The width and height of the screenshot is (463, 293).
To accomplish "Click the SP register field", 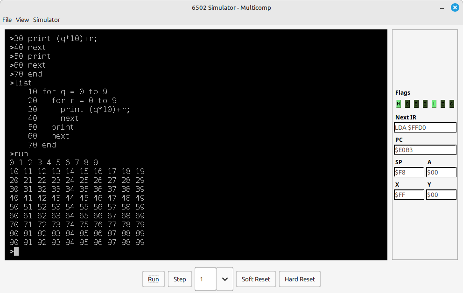I will click(x=409, y=172).
